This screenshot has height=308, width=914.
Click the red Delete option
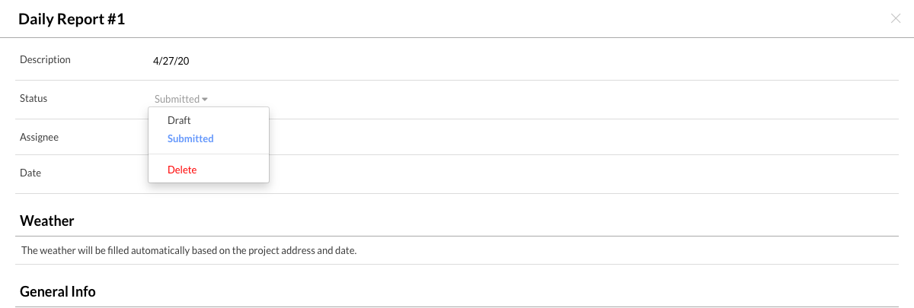point(182,170)
